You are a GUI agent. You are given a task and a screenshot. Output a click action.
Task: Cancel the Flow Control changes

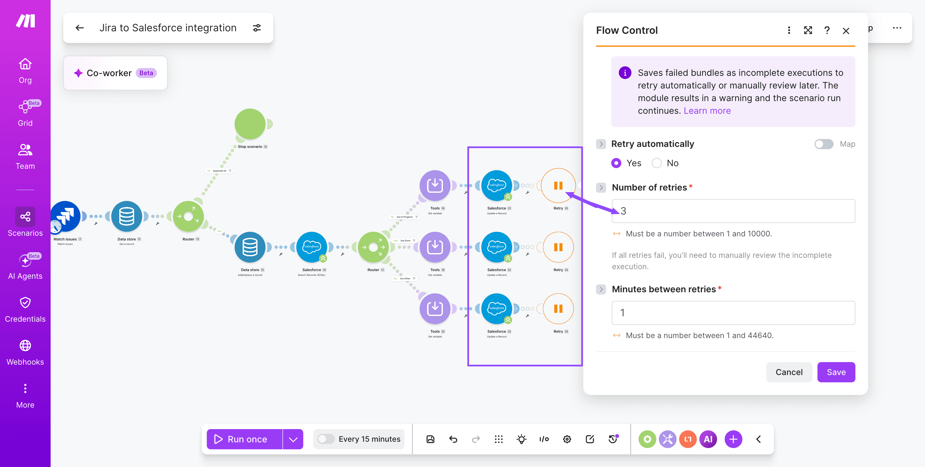[x=789, y=372]
